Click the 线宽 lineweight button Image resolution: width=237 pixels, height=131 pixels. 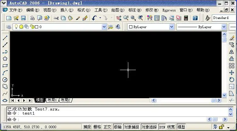[x=171, y=127]
